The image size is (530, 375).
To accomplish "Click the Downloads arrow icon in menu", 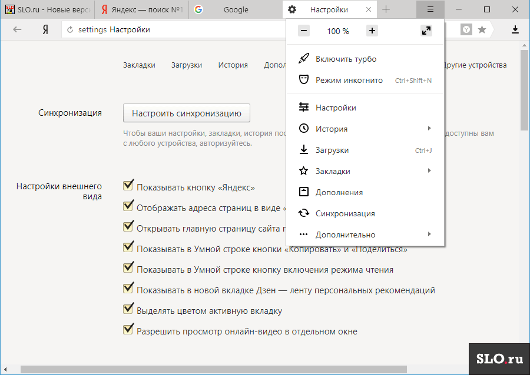I will 303,149.
